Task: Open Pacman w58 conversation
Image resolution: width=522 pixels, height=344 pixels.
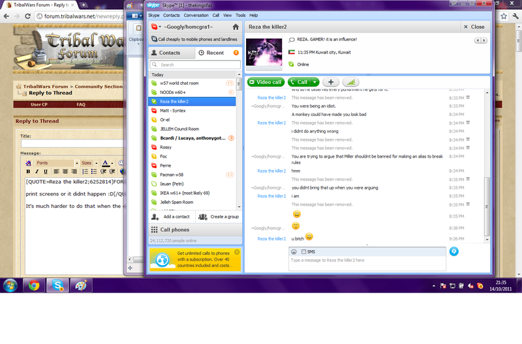Action: 192,175
